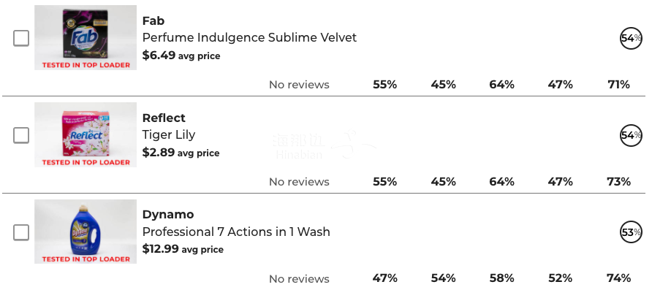This screenshot has height=290, width=652.
Task: Open the Fab brand name link
Action: [x=153, y=20]
